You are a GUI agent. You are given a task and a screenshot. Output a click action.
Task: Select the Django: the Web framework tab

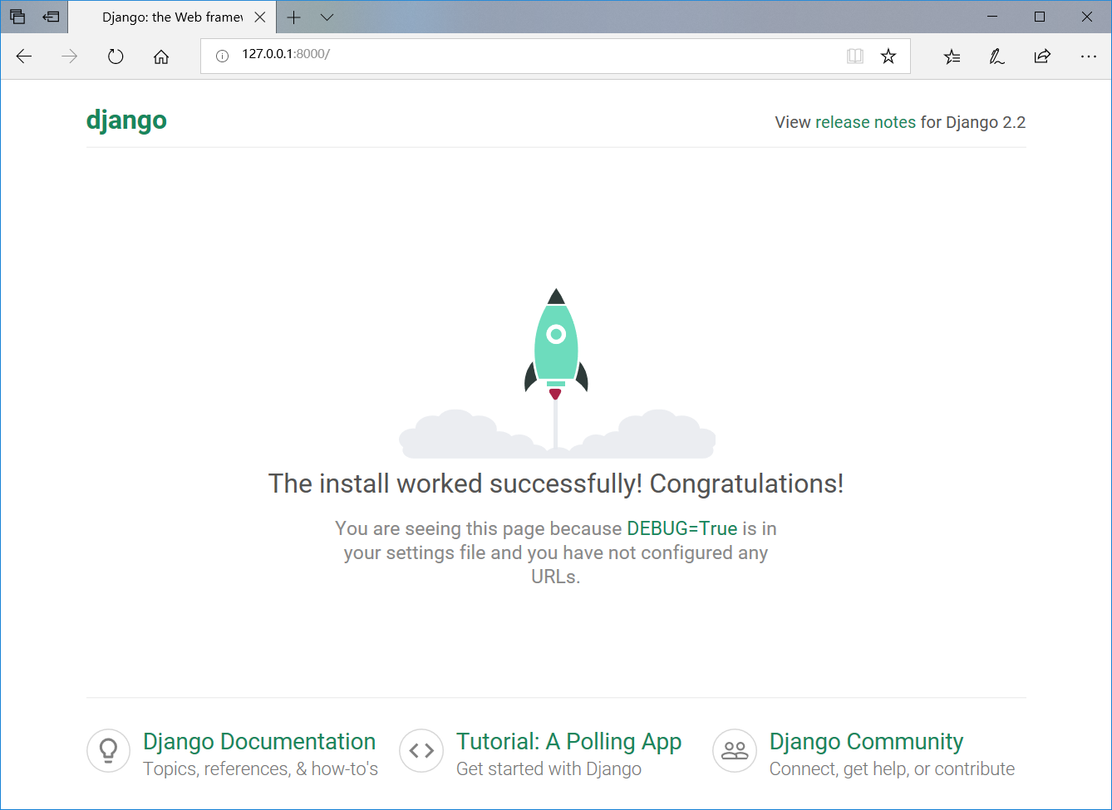172,17
